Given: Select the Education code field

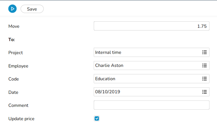Looking at the screenshot, I should click(146, 79).
